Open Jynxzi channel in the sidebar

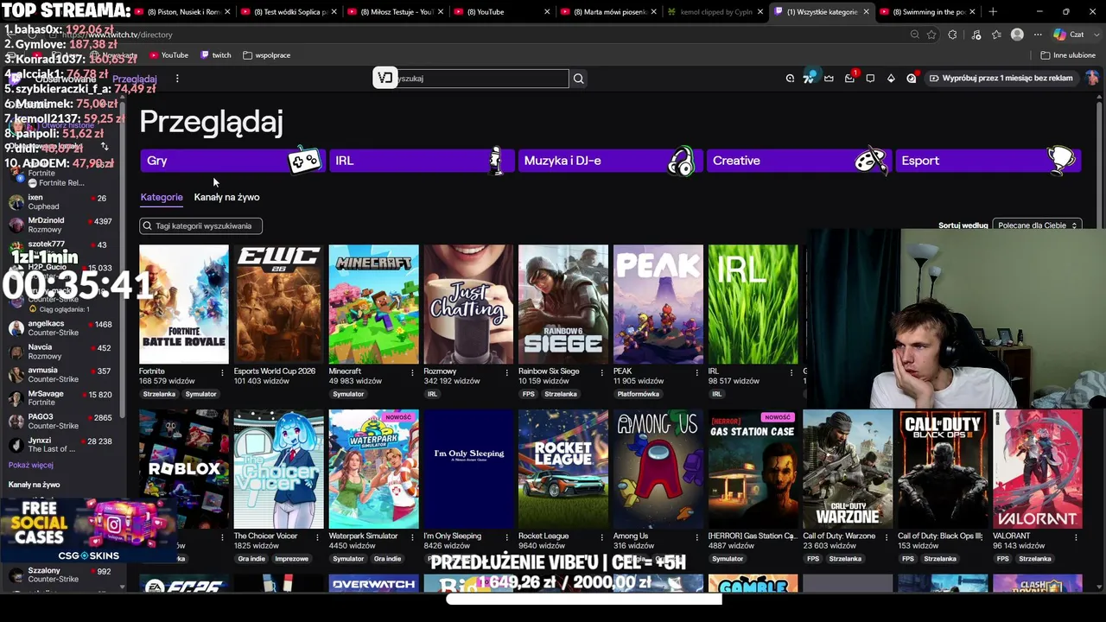[x=60, y=445]
